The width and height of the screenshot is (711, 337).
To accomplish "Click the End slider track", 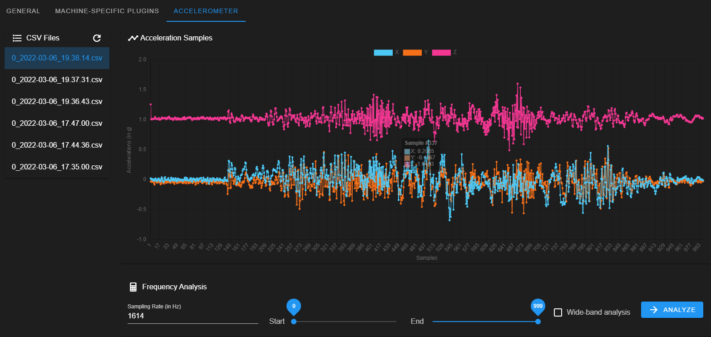I will [485, 322].
